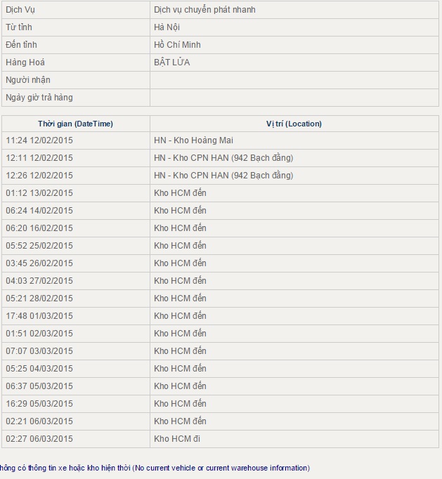
Task: Click the 17:48 01/03/2015 timestamp
Action: pos(39,316)
